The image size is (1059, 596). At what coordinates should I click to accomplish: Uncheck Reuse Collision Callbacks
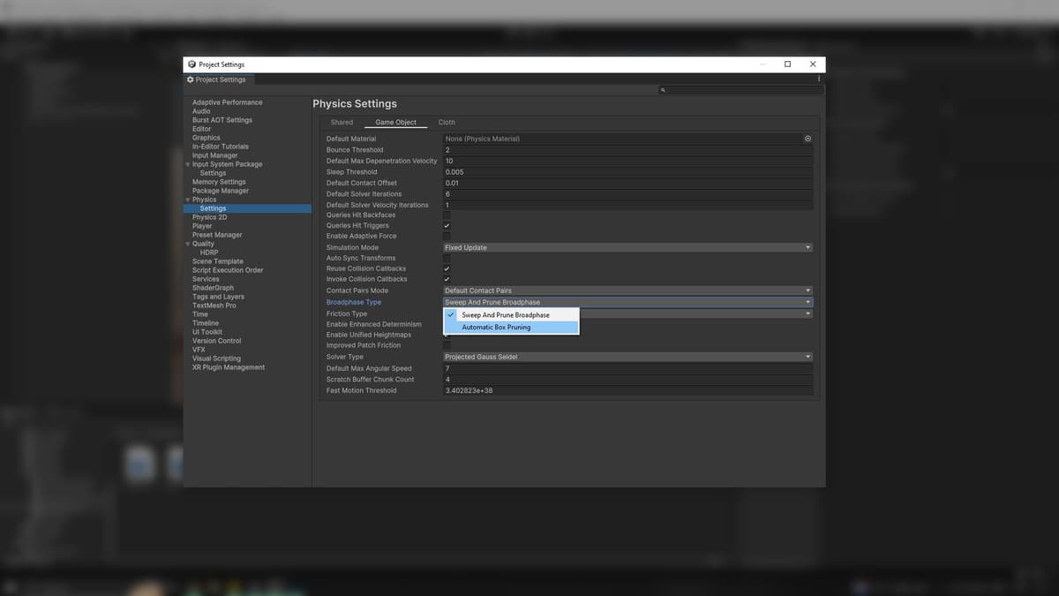pyautogui.click(x=447, y=268)
